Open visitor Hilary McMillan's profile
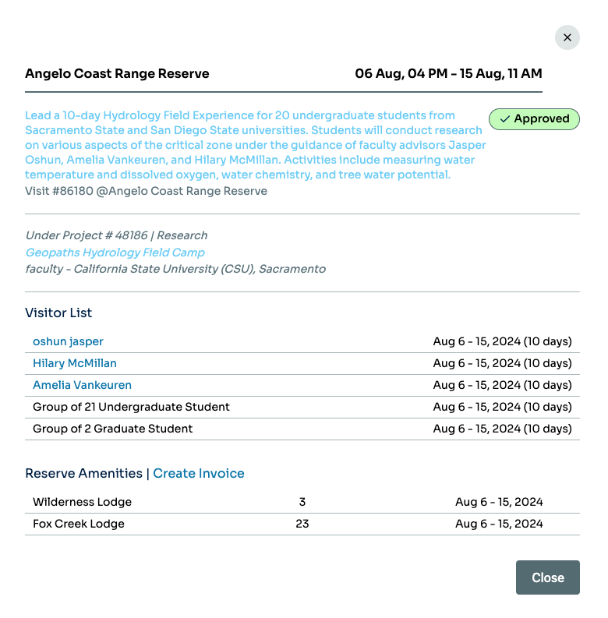Viewport: 608px width, 618px height. pyautogui.click(x=75, y=363)
